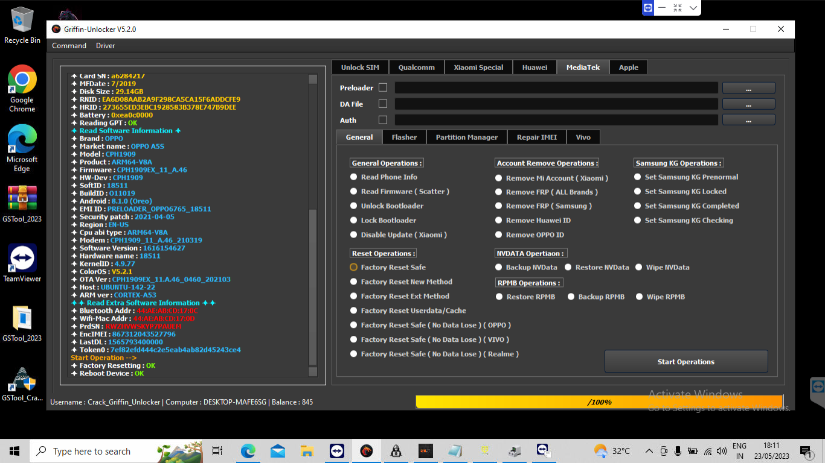Image resolution: width=825 pixels, height=463 pixels.
Task: Select Factory Reset Safe radio button
Action: (x=353, y=267)
